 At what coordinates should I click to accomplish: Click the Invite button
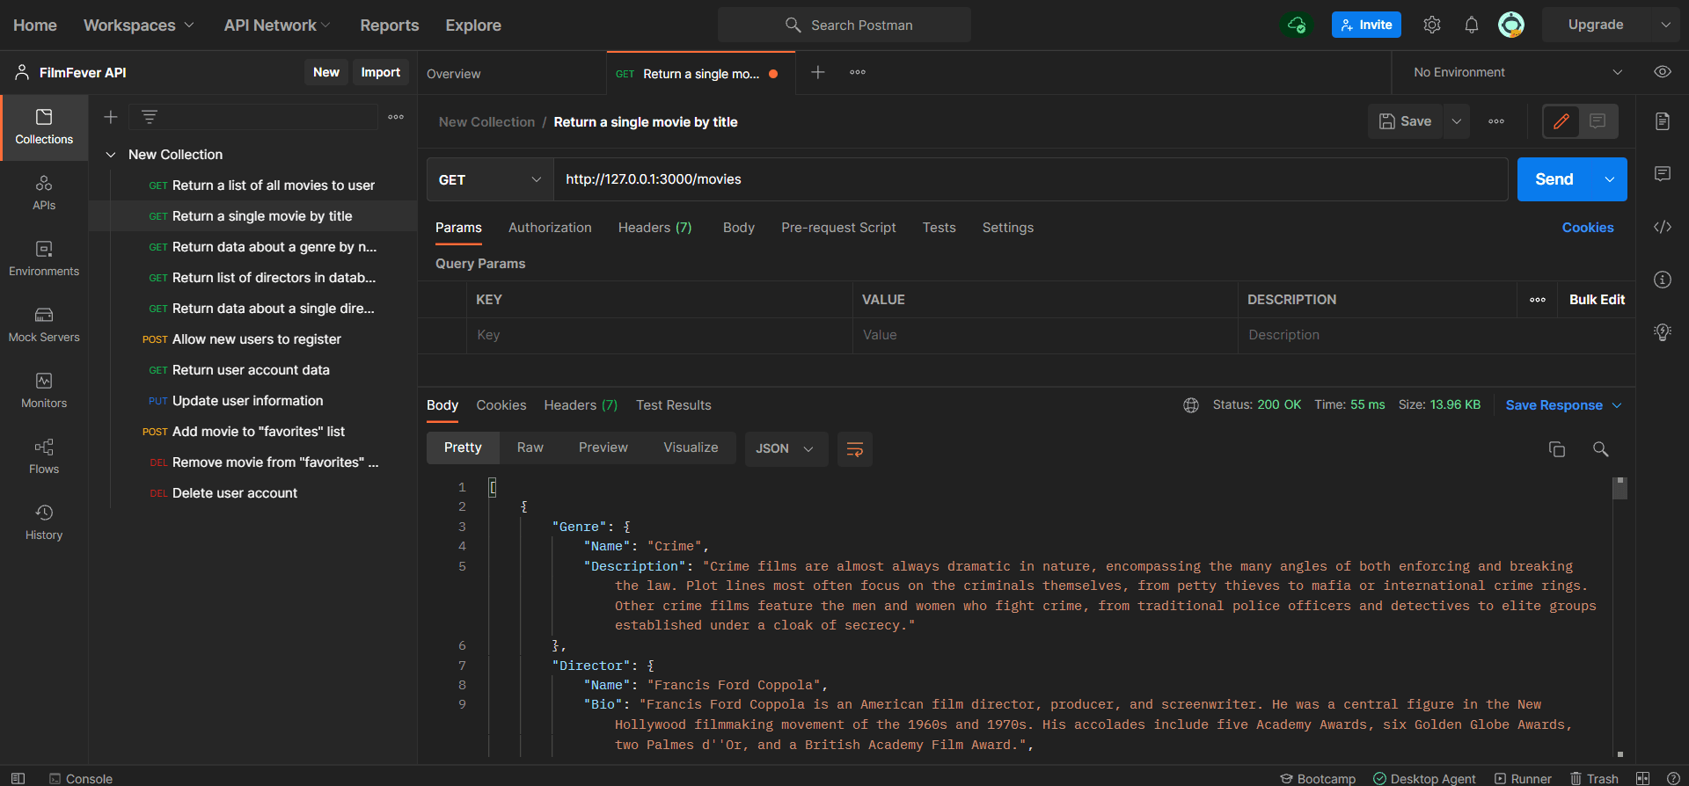tap(1366, 25)
